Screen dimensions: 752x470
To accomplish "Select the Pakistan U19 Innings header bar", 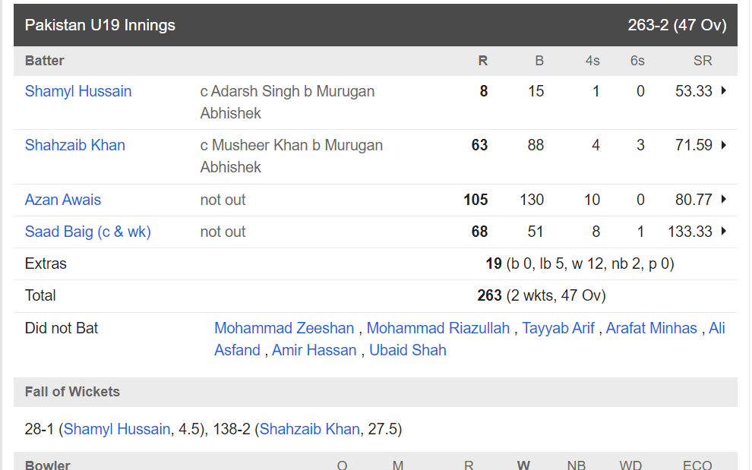I will click(375, 25).
